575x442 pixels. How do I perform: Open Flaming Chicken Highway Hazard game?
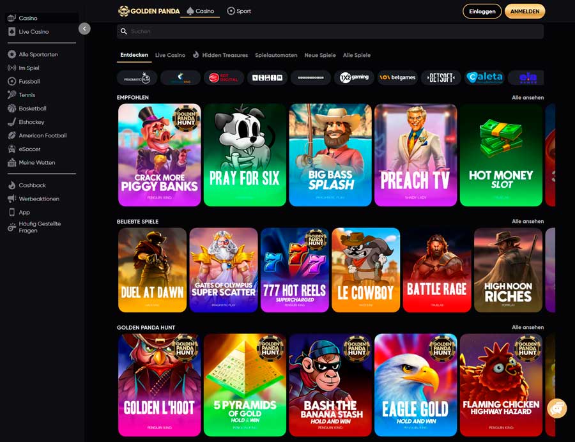point(502,385)
